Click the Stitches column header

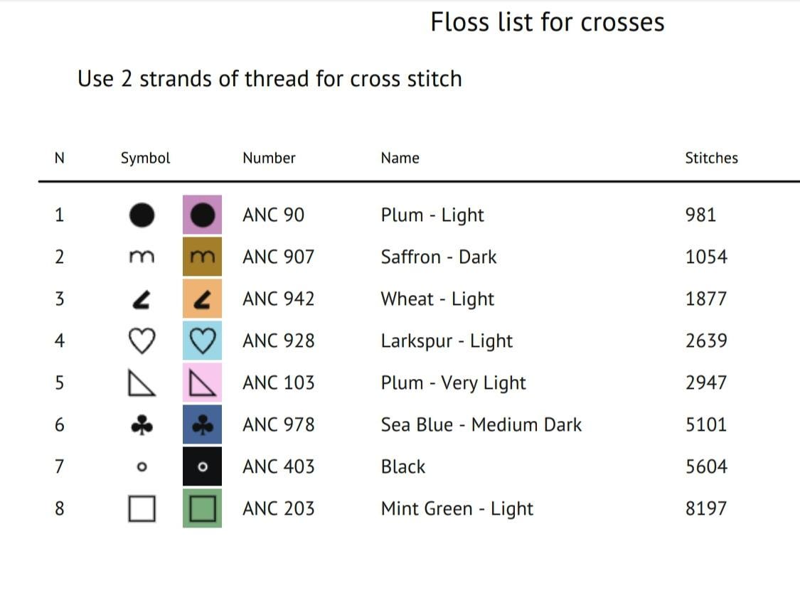(711, 158)
